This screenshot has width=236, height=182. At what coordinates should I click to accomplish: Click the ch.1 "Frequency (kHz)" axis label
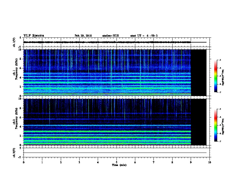pyautogui.click(x=16, y=69)
